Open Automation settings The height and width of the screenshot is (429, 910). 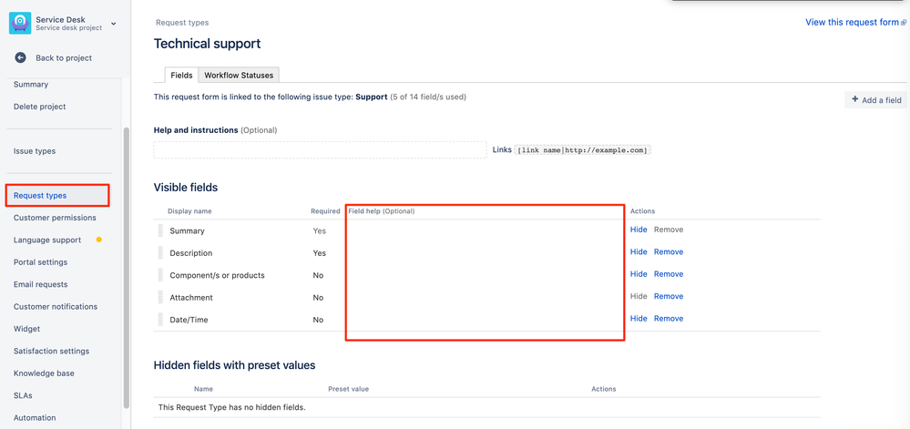coord(35,417)
